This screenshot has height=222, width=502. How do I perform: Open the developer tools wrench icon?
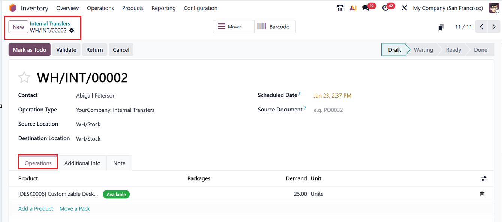coord(404,7)
